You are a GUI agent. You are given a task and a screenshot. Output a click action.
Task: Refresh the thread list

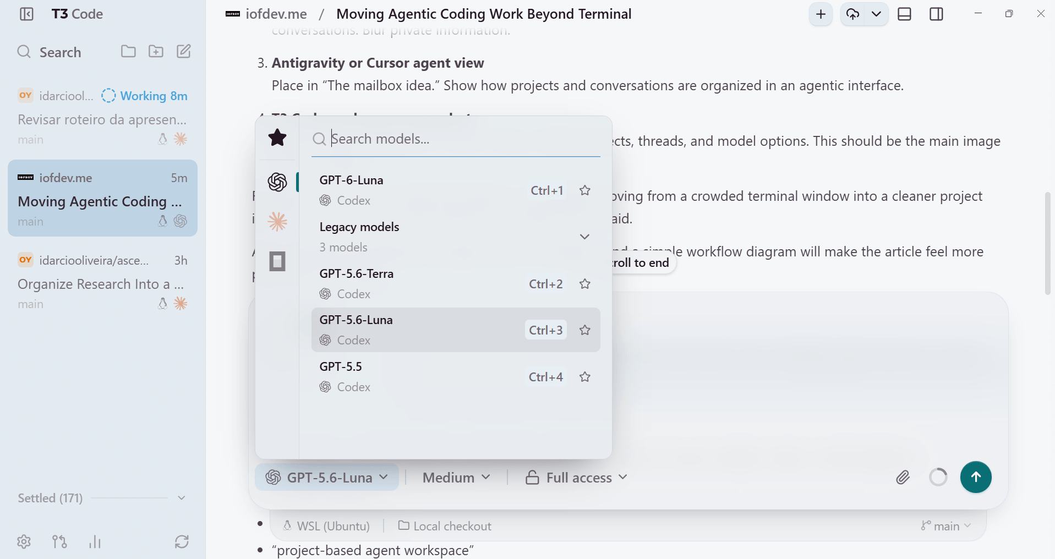click(x=182, y=542)
